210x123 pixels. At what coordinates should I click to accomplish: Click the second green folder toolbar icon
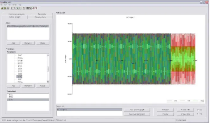(5, 8)
